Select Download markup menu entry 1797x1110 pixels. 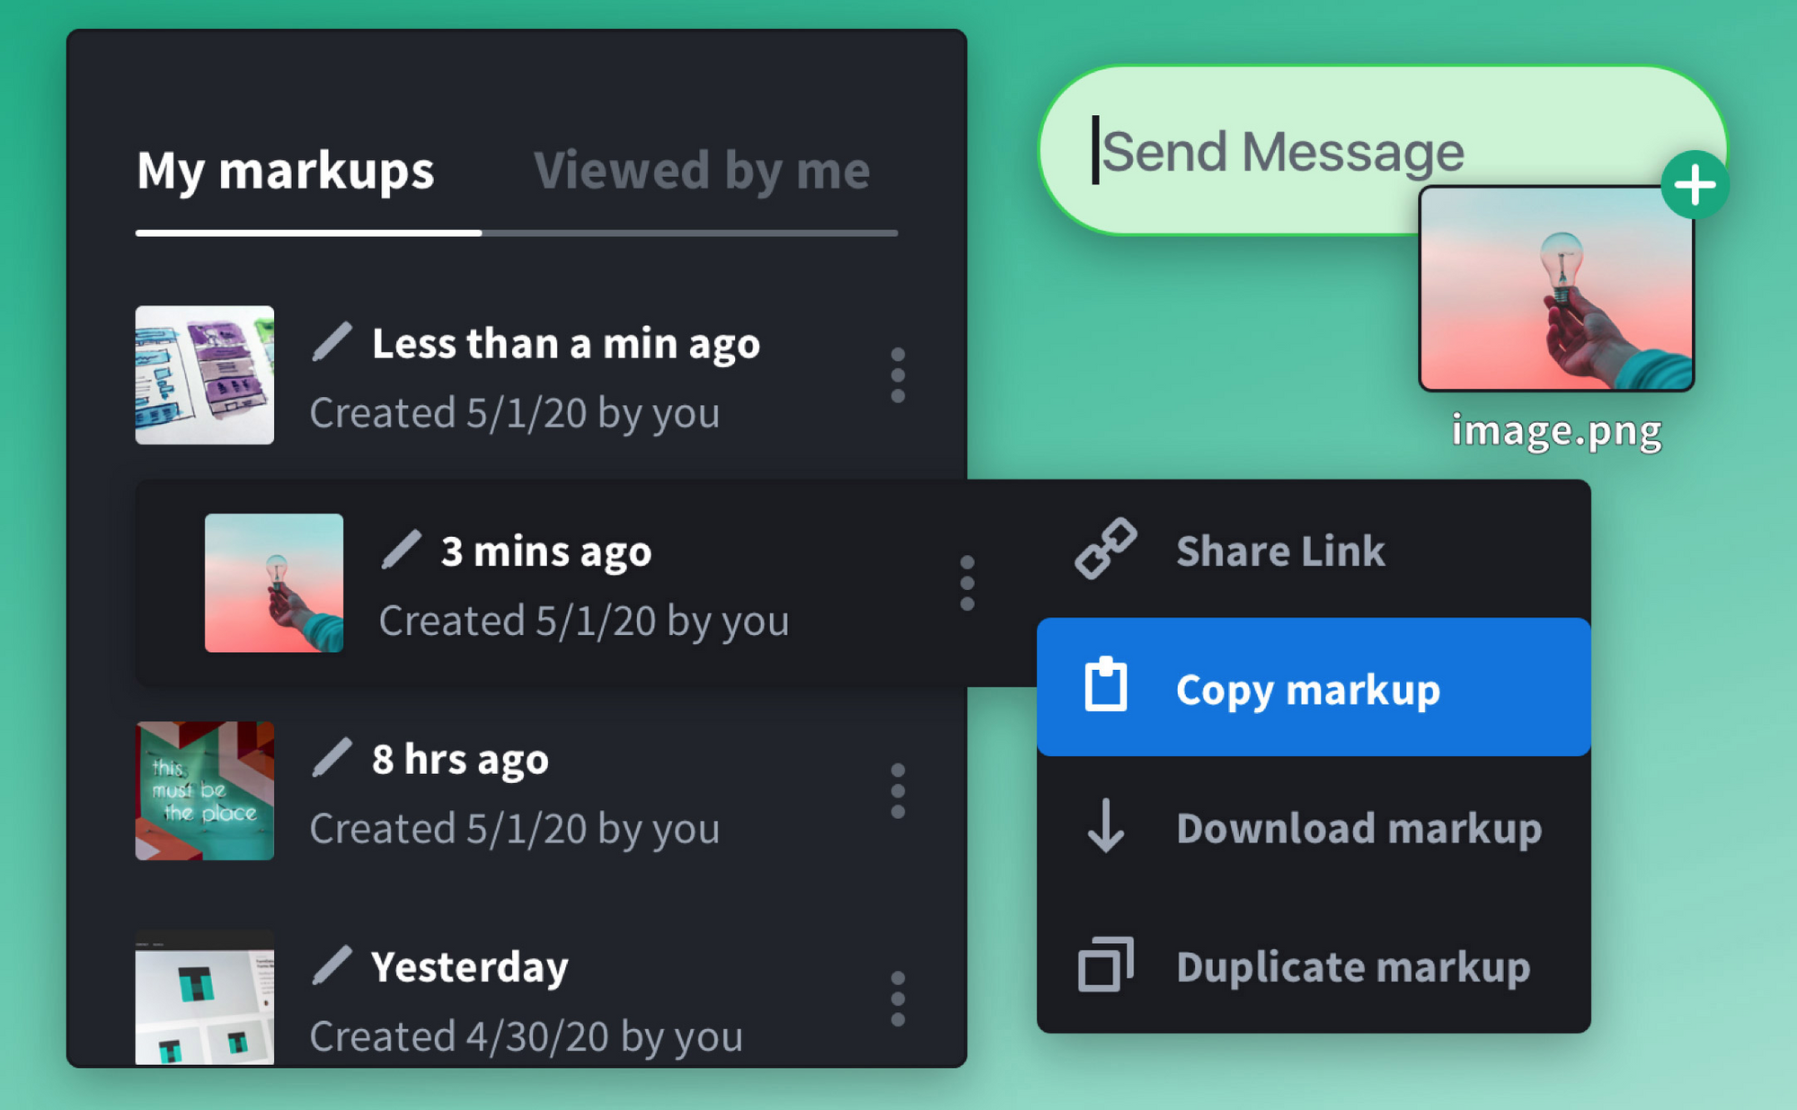point(1314,826)
